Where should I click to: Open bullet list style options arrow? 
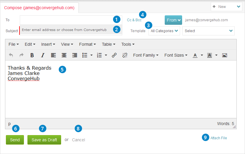click(92, 55)
